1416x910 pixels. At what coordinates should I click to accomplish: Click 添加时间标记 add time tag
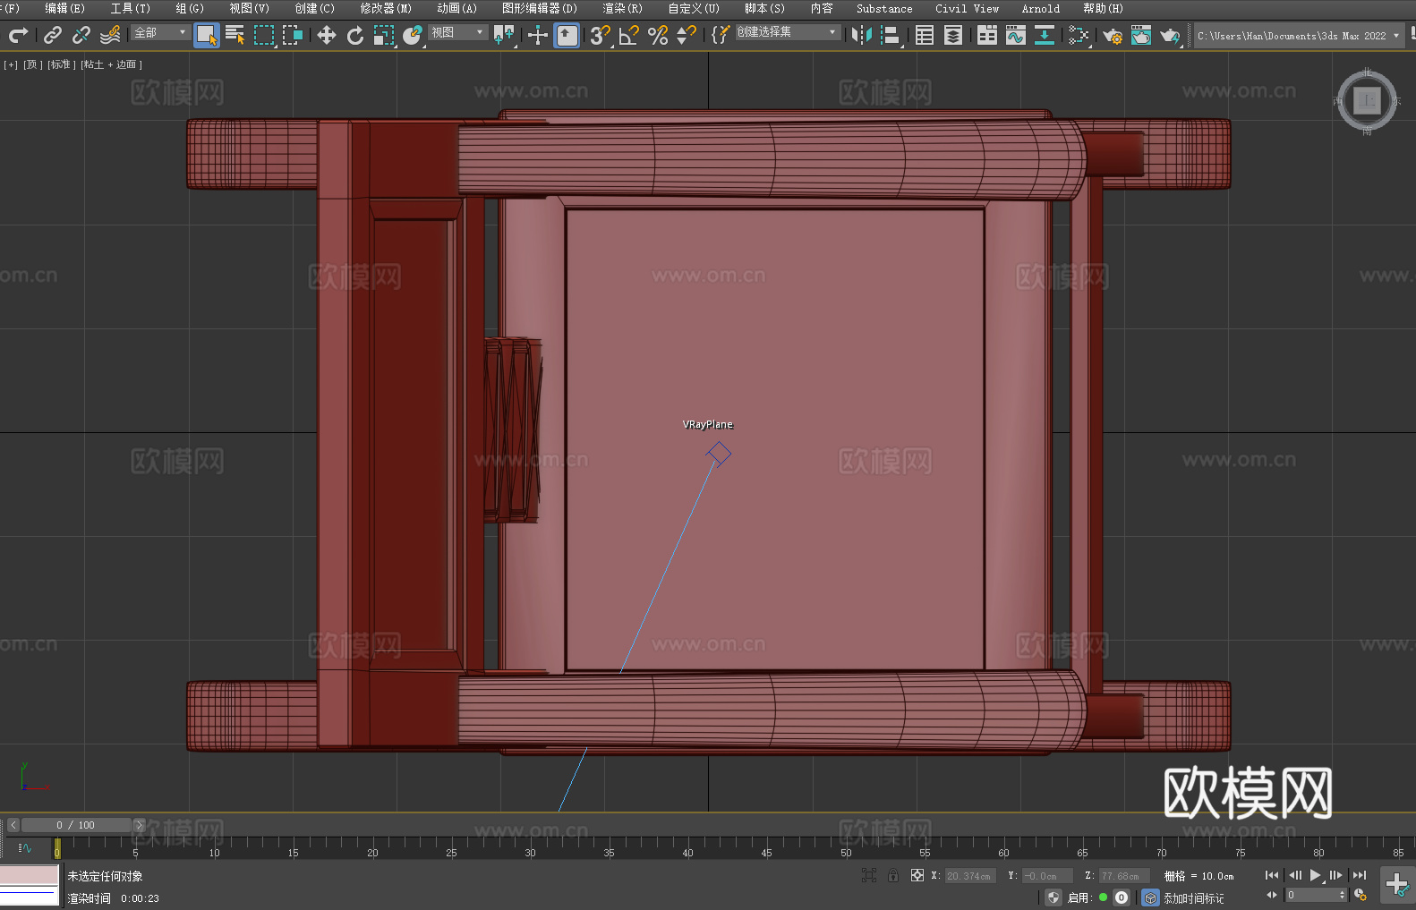(1193, 897)
